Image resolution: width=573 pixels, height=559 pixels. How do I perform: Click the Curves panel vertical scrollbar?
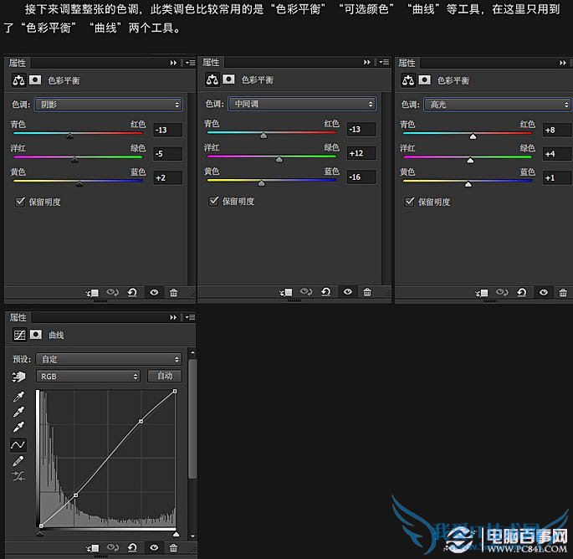(x=192, y=418)
